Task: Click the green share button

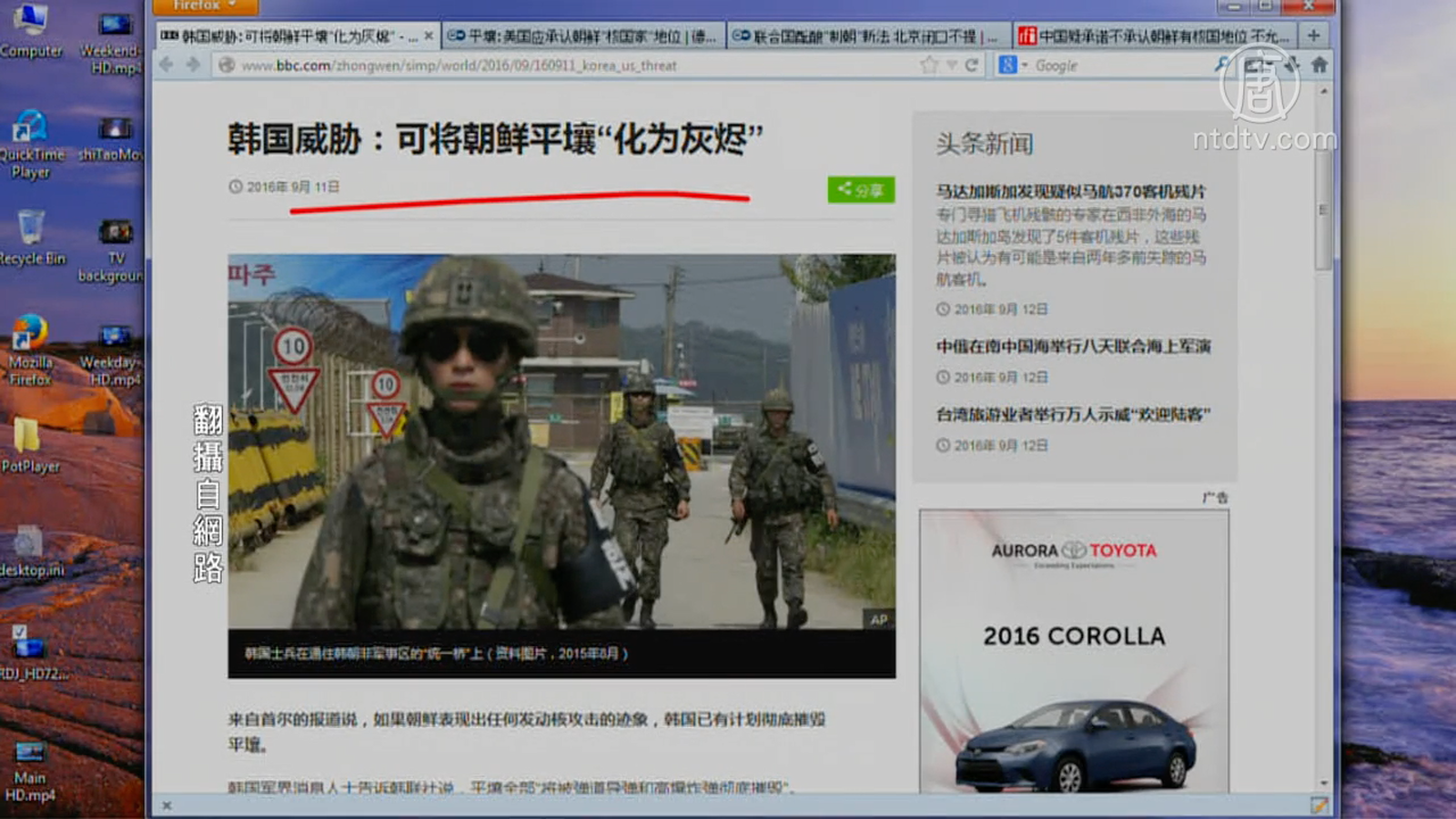Action: (861, 189)
